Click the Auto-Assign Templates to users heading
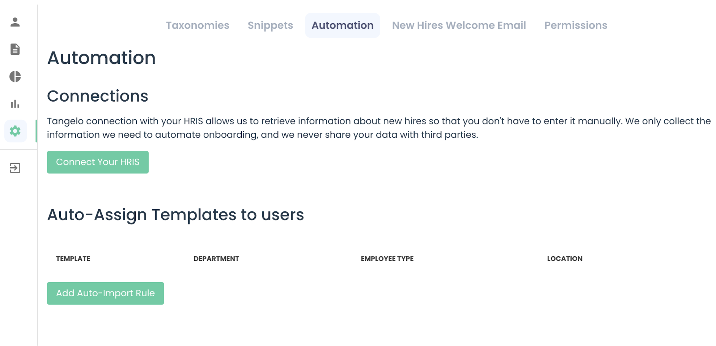The image size is (716, 346). pyautogui.click(x=176, y=215)
